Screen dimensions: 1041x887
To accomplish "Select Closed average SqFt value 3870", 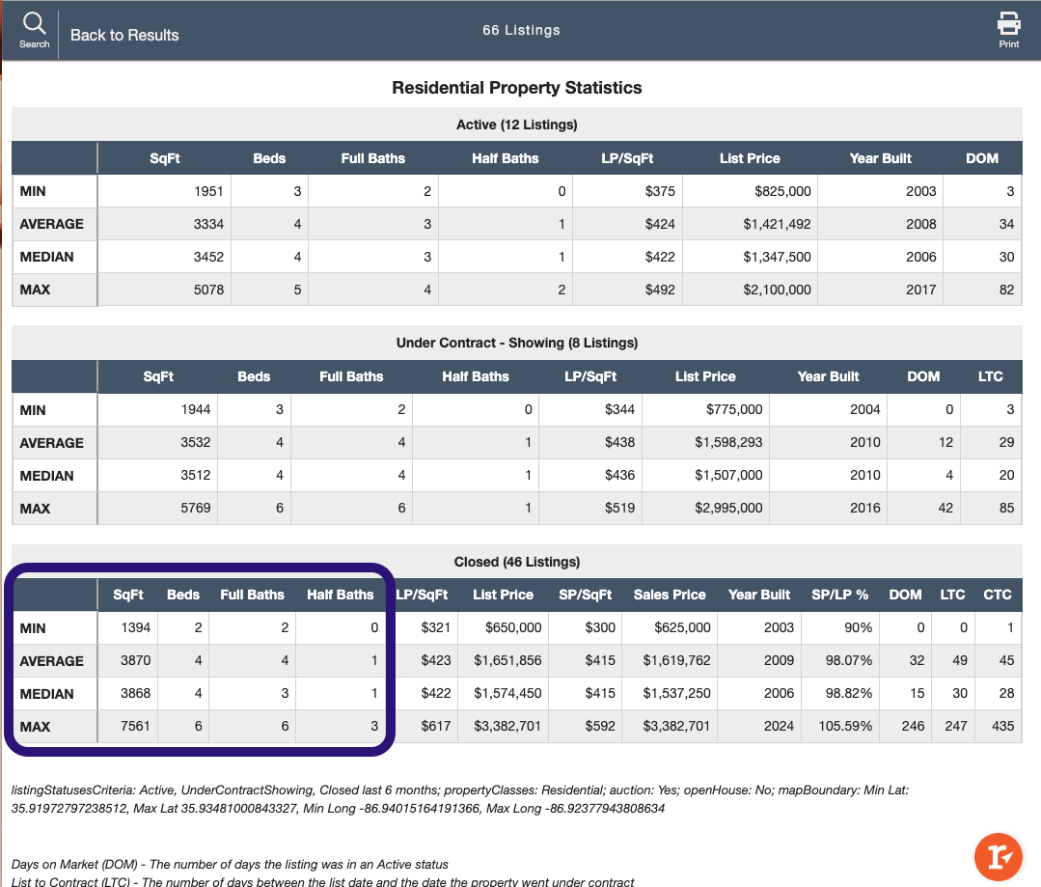I will coord(135,660).
